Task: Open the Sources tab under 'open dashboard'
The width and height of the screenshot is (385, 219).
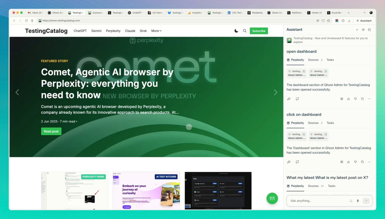Action: tap(315, 60)
